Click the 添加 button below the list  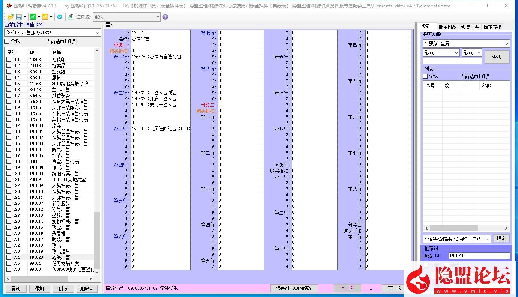[39, 288]
